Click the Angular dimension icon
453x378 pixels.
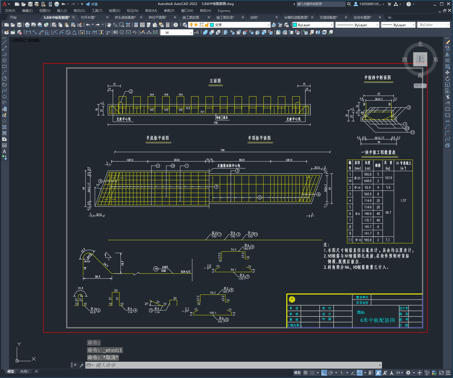coord(74,32)
